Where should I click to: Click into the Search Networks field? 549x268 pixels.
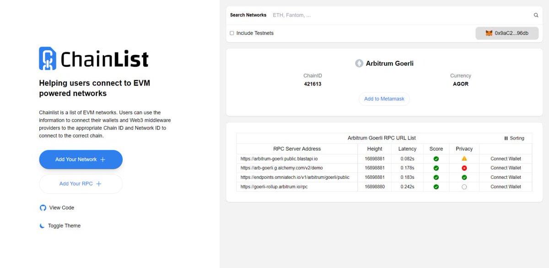pyautogui.click(x=400, y=15)
